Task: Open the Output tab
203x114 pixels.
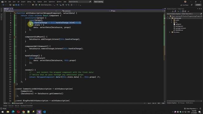Action: [5, 105]
